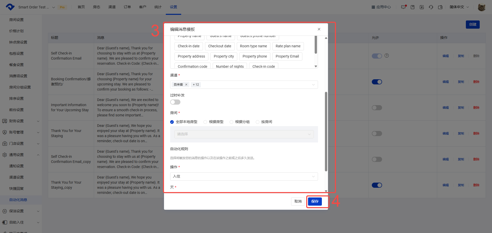The width and height of the screenshot is (492, 233).
Task: Click the 保存 button
Action: [315, 202]
